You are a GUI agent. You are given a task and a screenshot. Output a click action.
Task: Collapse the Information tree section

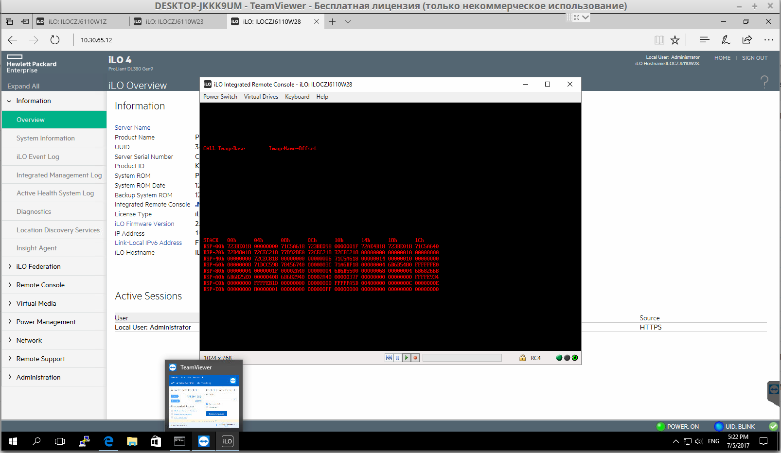click(x=9, y=101)
